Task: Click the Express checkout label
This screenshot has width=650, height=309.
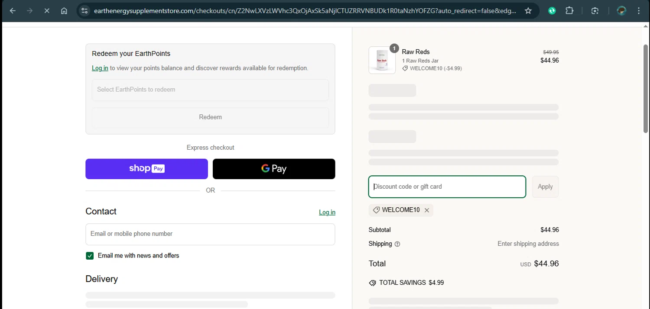Action: coord(210,148)
